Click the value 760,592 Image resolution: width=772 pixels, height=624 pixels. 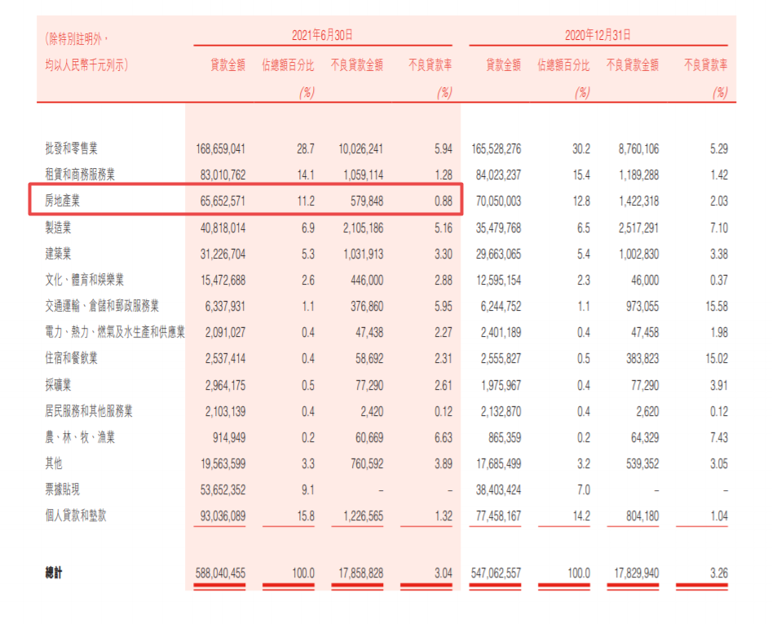pos(367,463)
